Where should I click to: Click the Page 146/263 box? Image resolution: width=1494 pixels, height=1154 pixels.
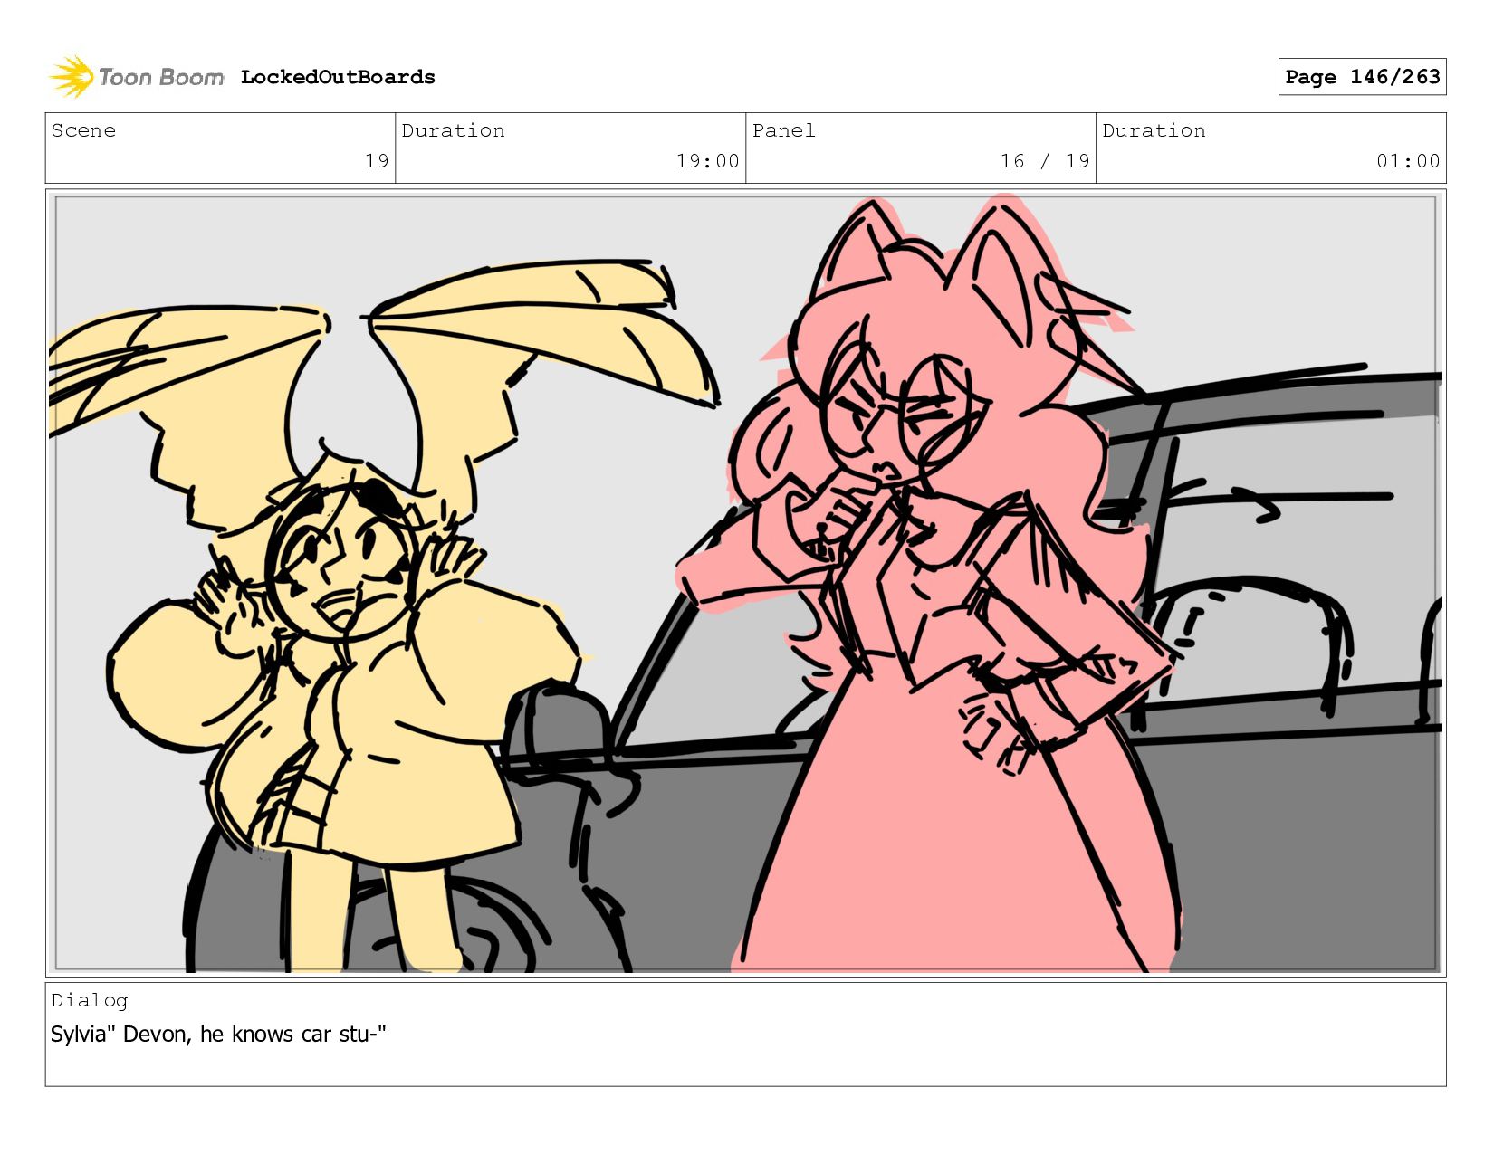(x=1362, y=77)
